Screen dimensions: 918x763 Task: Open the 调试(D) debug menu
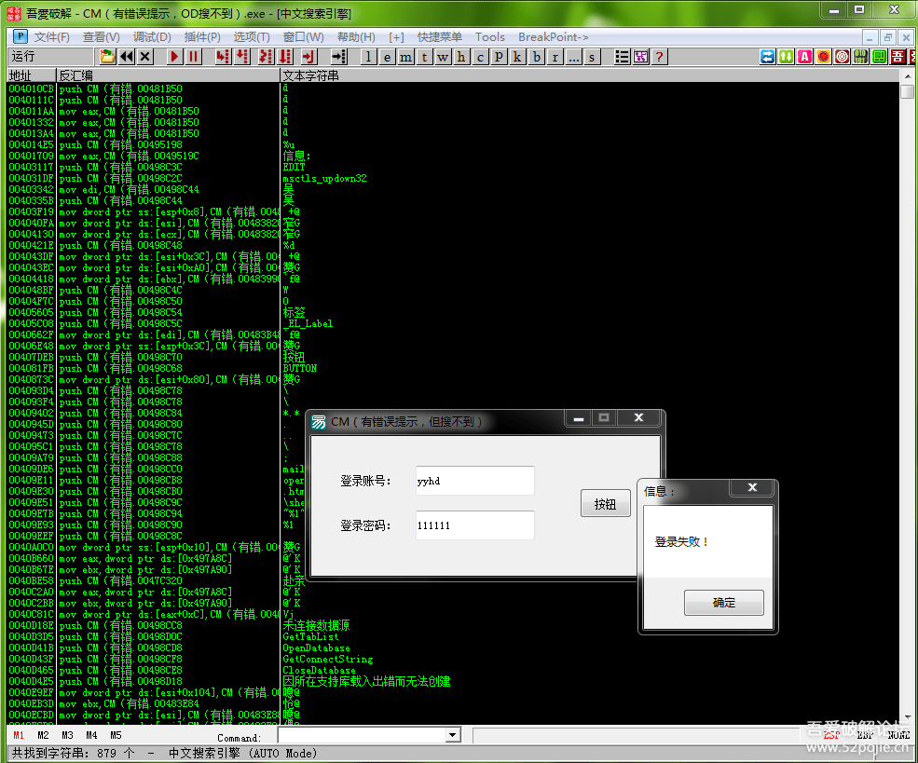click(x=152, y=37)
